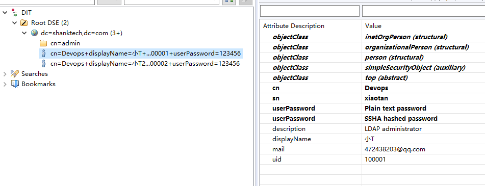Select value LDAP administrator
Screen dimensions: 485x186
coord(393,129)
